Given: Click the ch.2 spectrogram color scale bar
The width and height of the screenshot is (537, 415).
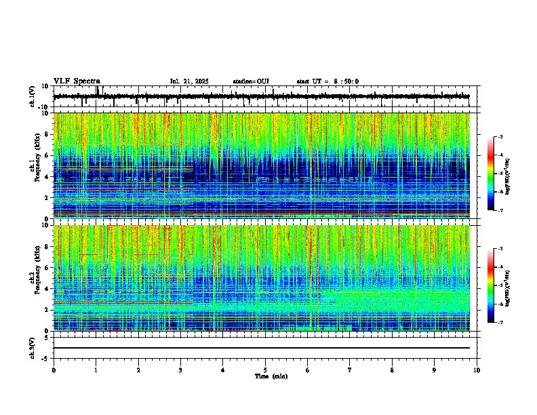Looking at the screenshot, I should point(490,285).
